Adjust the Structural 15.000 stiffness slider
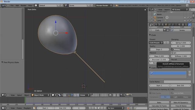The width and height of the screenshot is (195, 110). [x=159, y=60]
